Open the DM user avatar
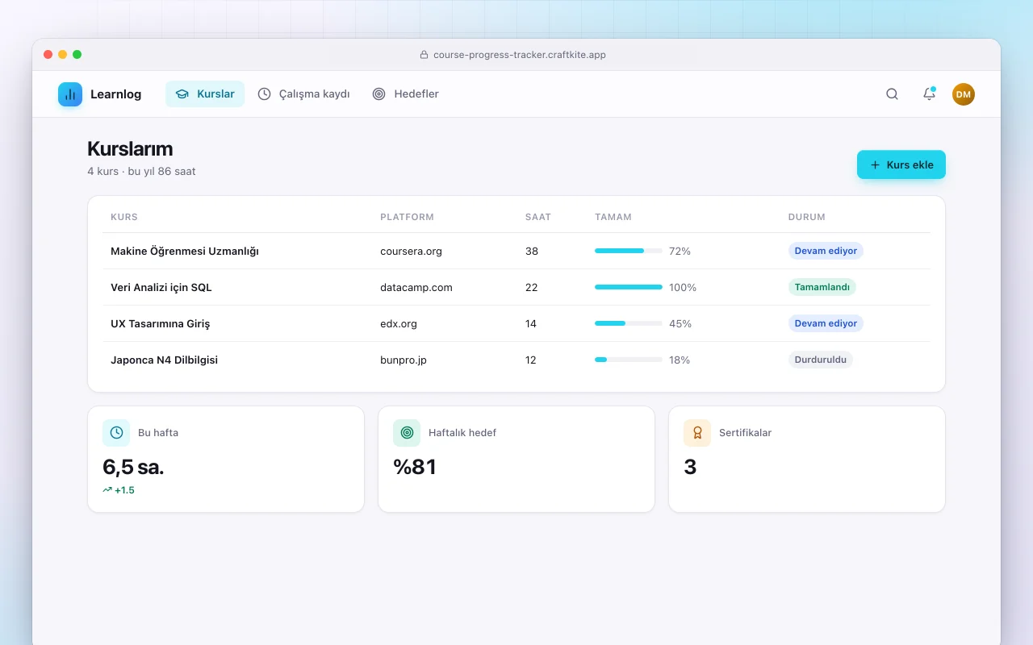Screen dimensions: 1033x645 click(964, 94)
